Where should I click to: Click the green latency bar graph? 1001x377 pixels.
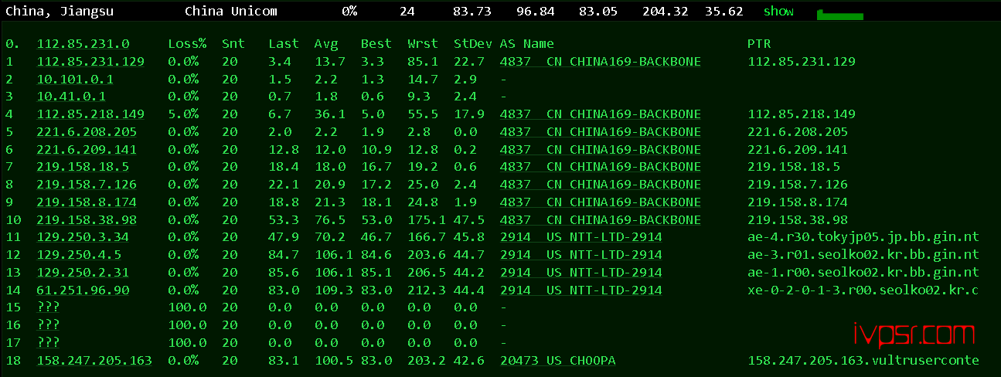click(839, 15)
